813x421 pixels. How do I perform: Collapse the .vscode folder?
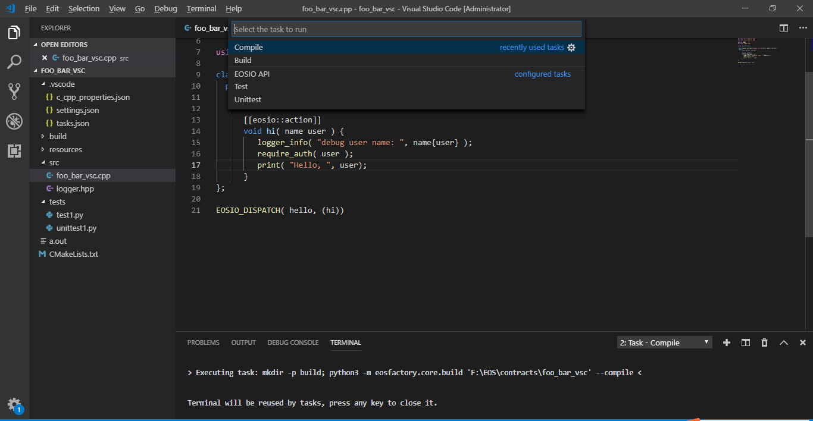pyautogui.click(x=43, y=84)
